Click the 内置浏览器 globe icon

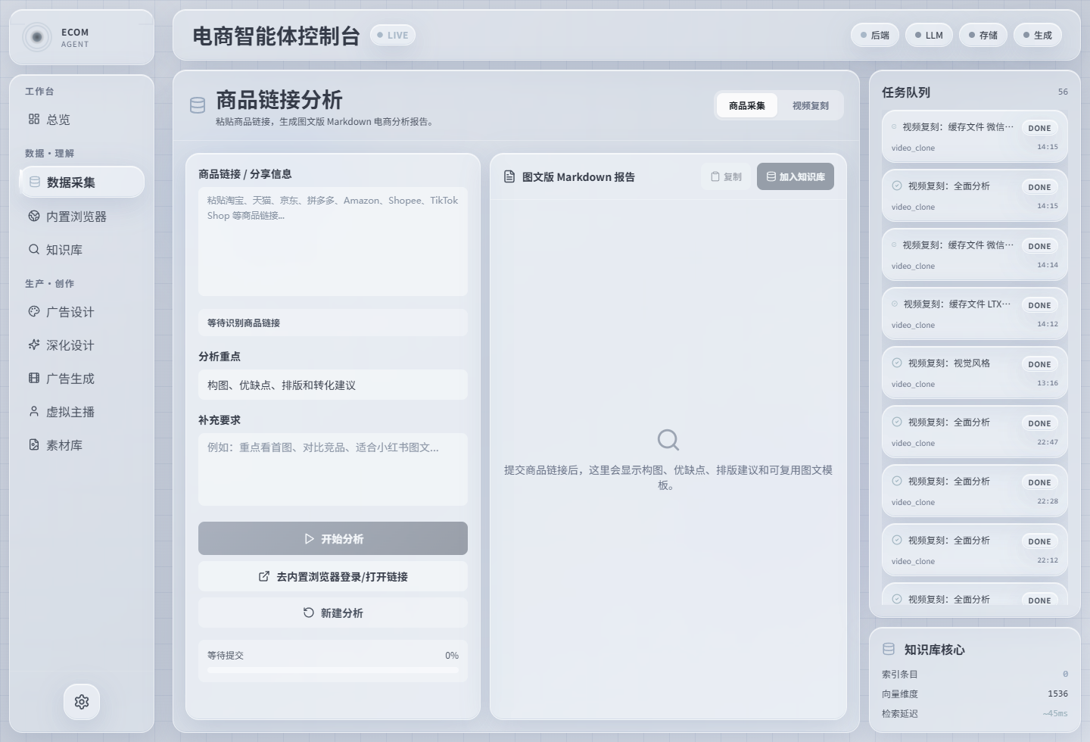click(x=34, y=216)
